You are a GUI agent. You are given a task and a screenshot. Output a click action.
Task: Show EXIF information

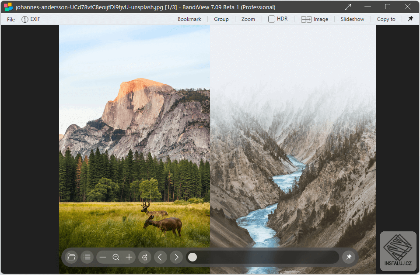[x=31, y=19]
